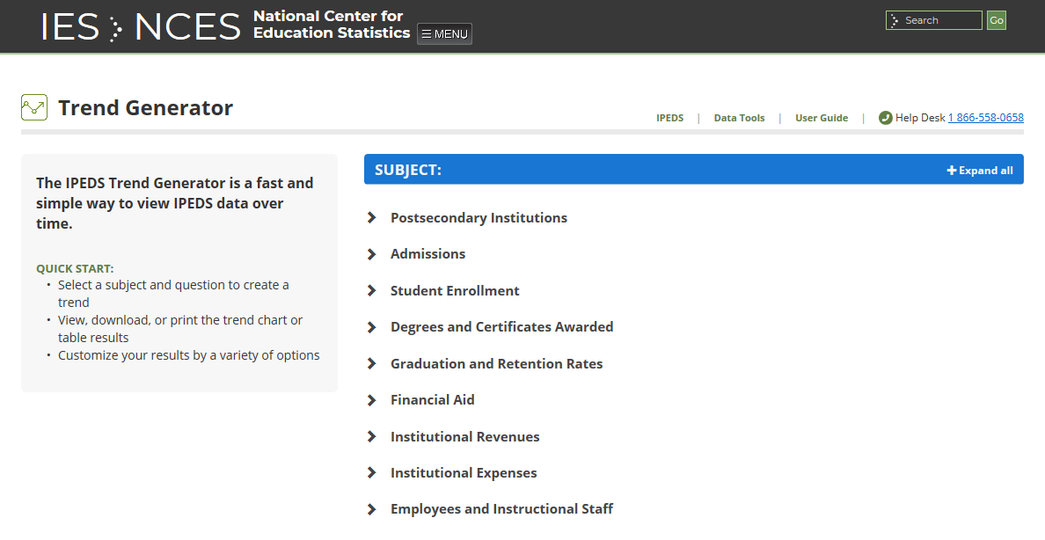1045x540 pixels.
Task: Open the IPEDS link
Action: click(x=669, y=118)
